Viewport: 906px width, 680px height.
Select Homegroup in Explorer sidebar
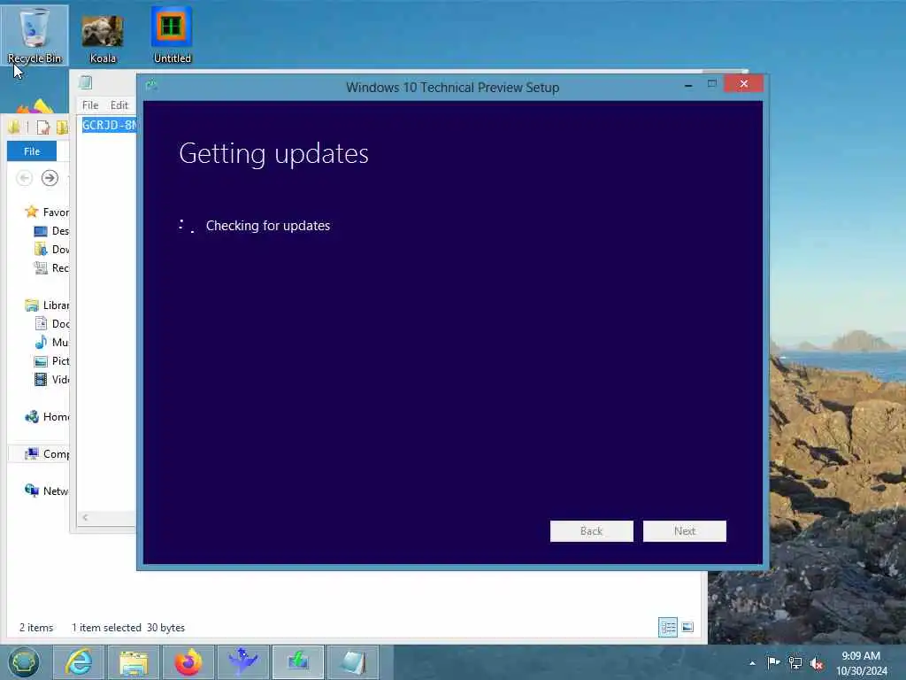point(48,417)
